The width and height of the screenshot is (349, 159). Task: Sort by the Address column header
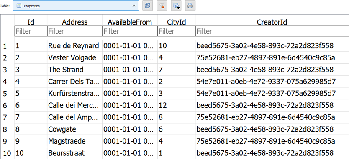tap(74, 22)
